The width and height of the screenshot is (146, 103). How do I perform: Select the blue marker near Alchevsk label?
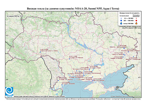[x=128, y=52]
